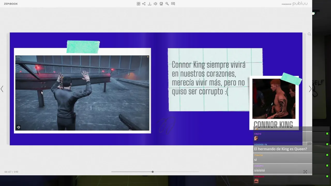Download the publication
Screen dimensions: 331x186
coord(149,4)
